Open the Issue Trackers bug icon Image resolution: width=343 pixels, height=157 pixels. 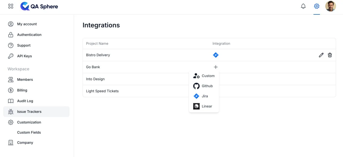click(11, 112)
